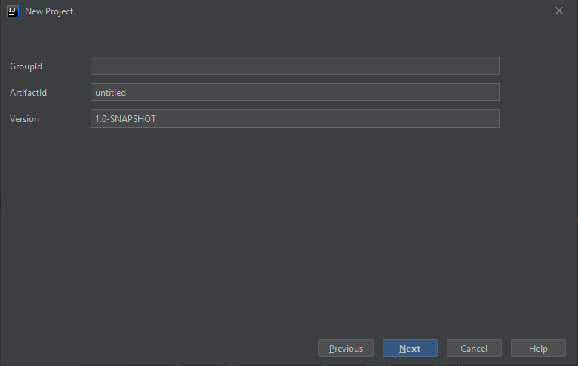Click the IntelliJ IDEA logo in title bar
This screenshot has height=366, width=578.
pos(12,11)
